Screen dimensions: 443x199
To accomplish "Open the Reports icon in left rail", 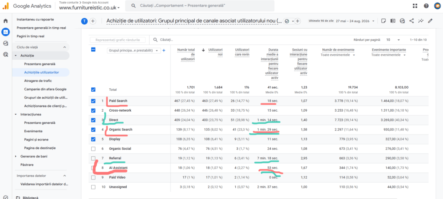I will 6,32.
